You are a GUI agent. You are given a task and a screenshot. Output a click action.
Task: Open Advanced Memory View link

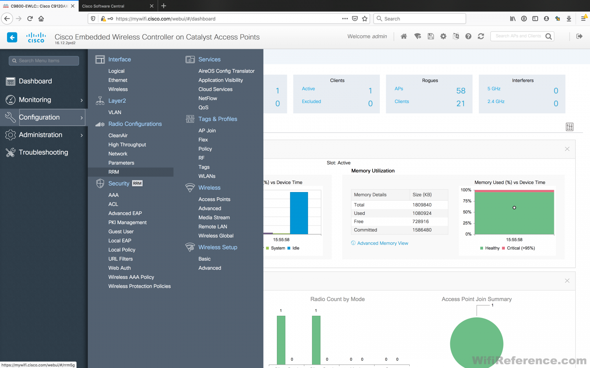pyautogui.click(x=383, y=243)
